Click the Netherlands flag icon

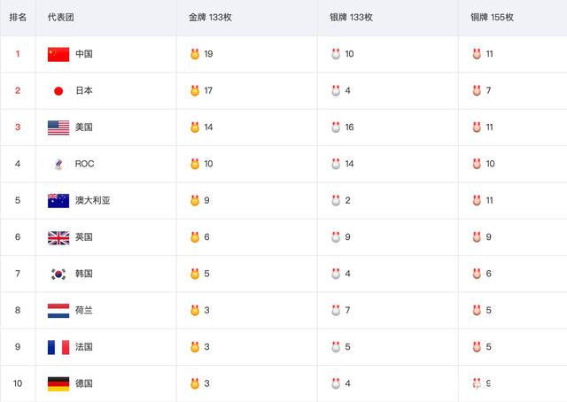(x=58, y=311)
